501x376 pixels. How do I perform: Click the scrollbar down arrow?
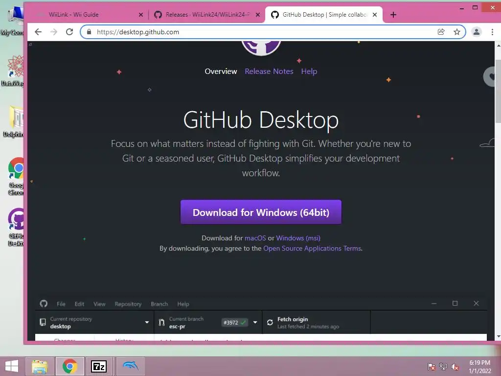pyautogui.click(x=498, y=336)
